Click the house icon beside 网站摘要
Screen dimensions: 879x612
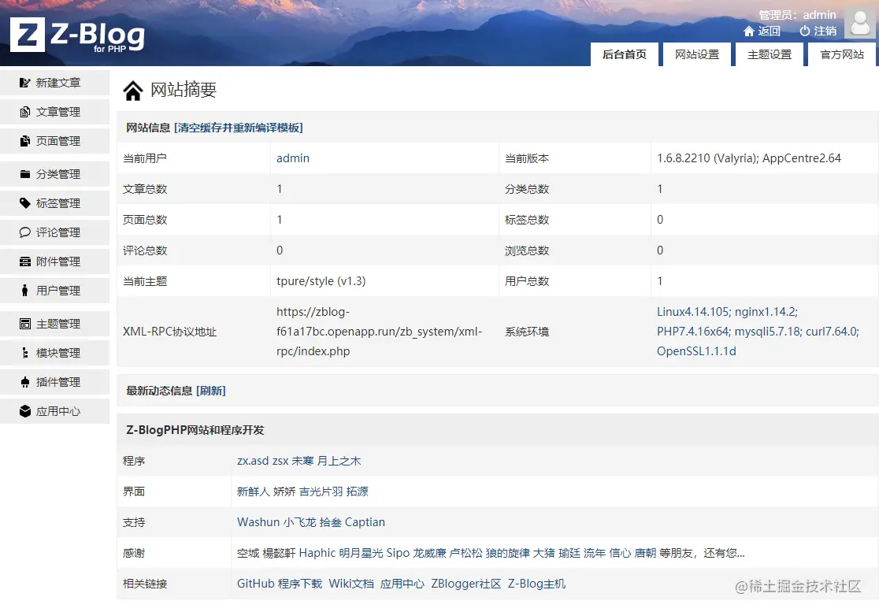(x=133, y=91)
